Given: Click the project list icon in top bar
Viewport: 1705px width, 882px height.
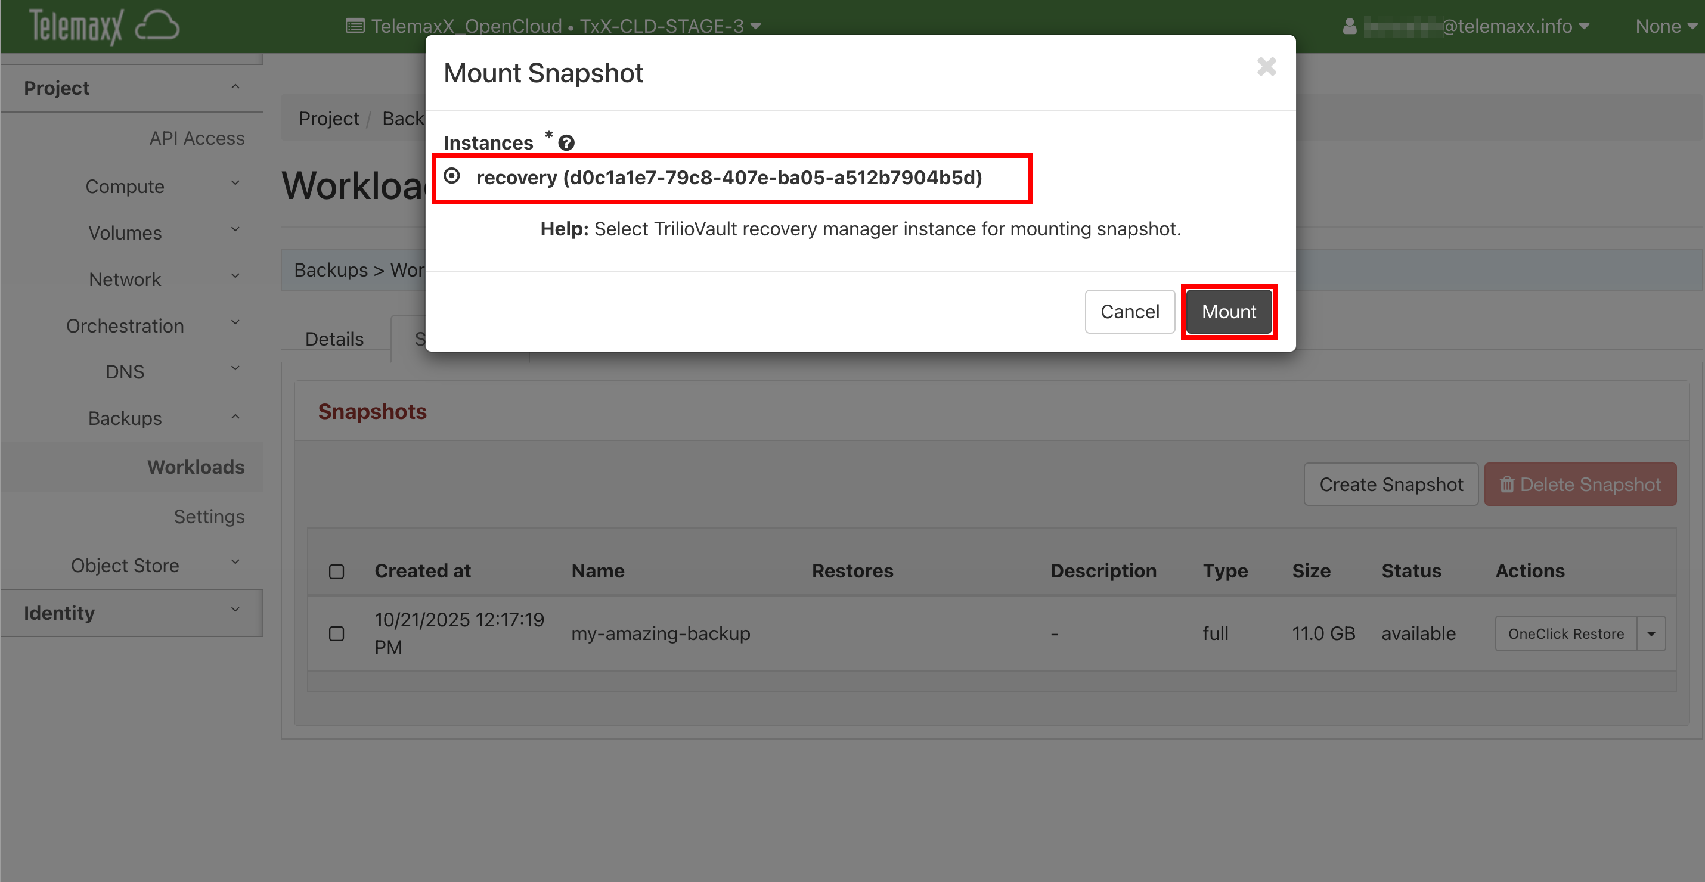Looking at the screenshot, I should (x=355, y=26).
